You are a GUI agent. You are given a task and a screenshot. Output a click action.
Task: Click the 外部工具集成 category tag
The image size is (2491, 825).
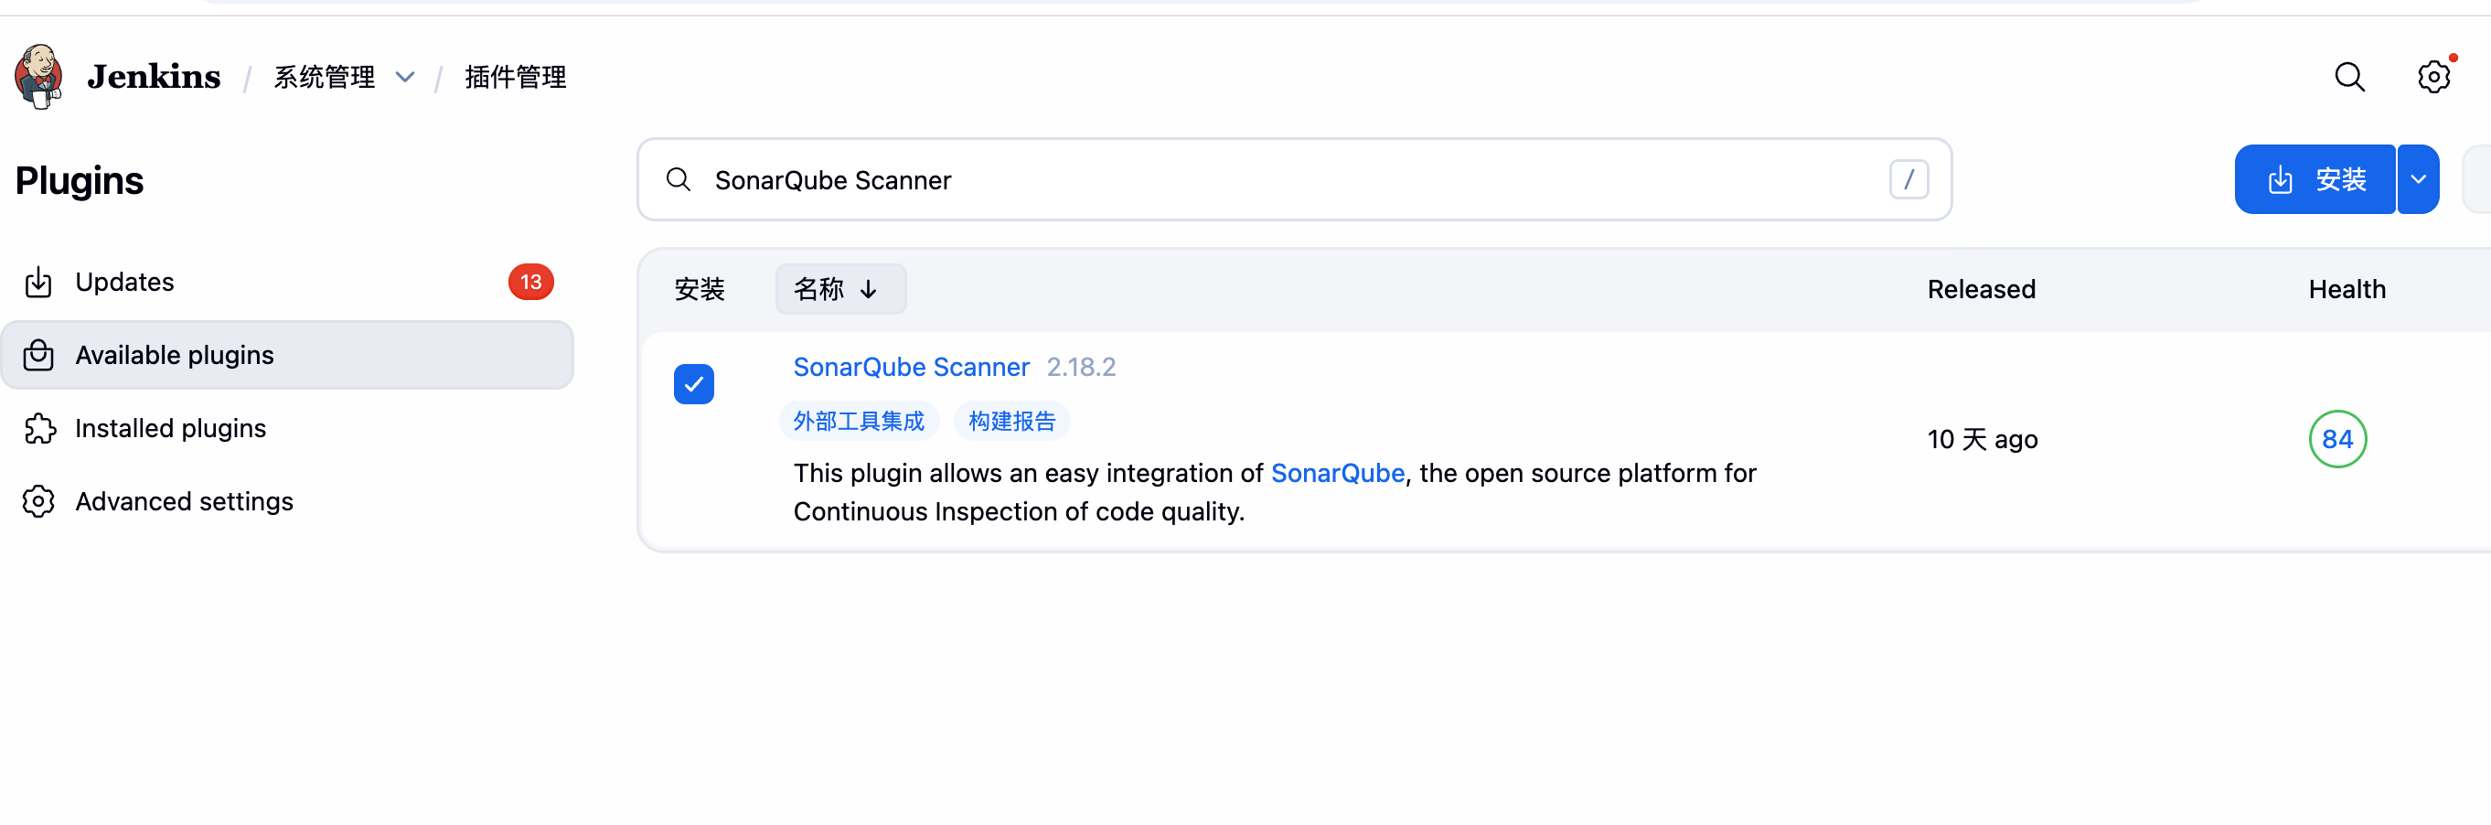pos(859,422)
